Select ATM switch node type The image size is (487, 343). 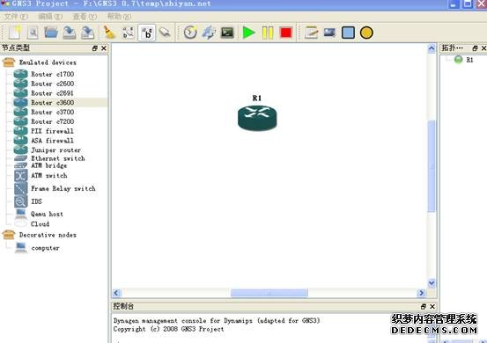tap(49, 176)
